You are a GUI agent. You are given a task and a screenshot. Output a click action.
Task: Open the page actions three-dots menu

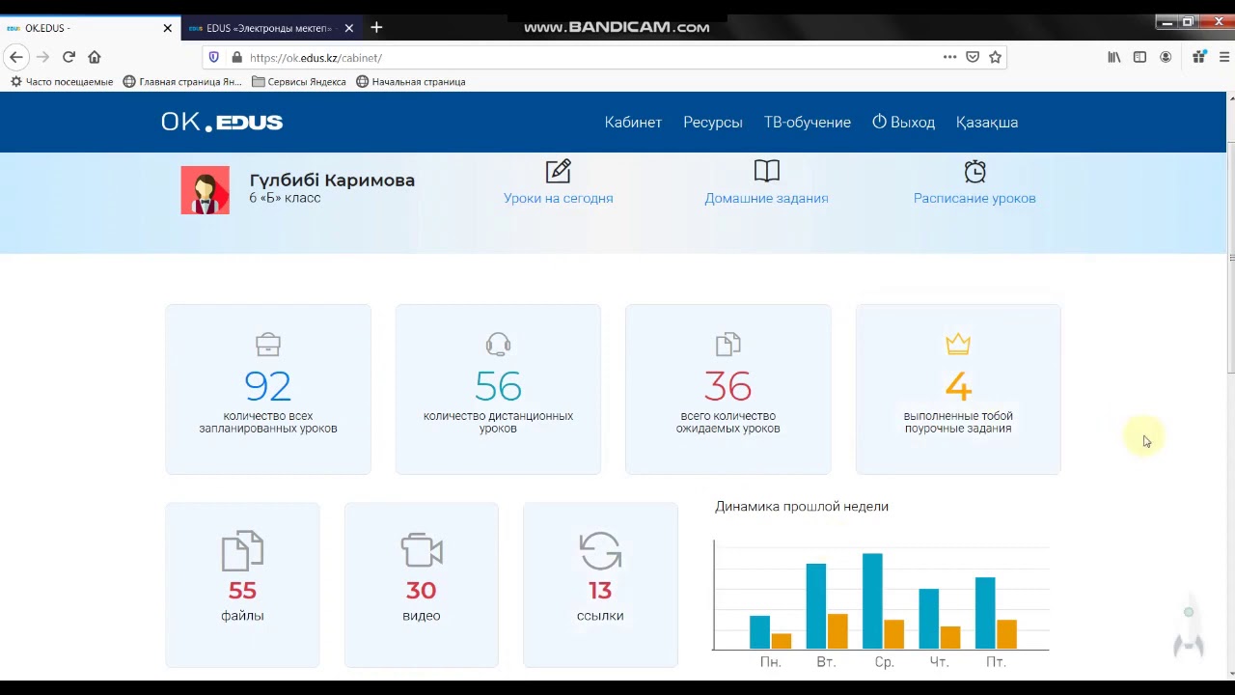949,57
